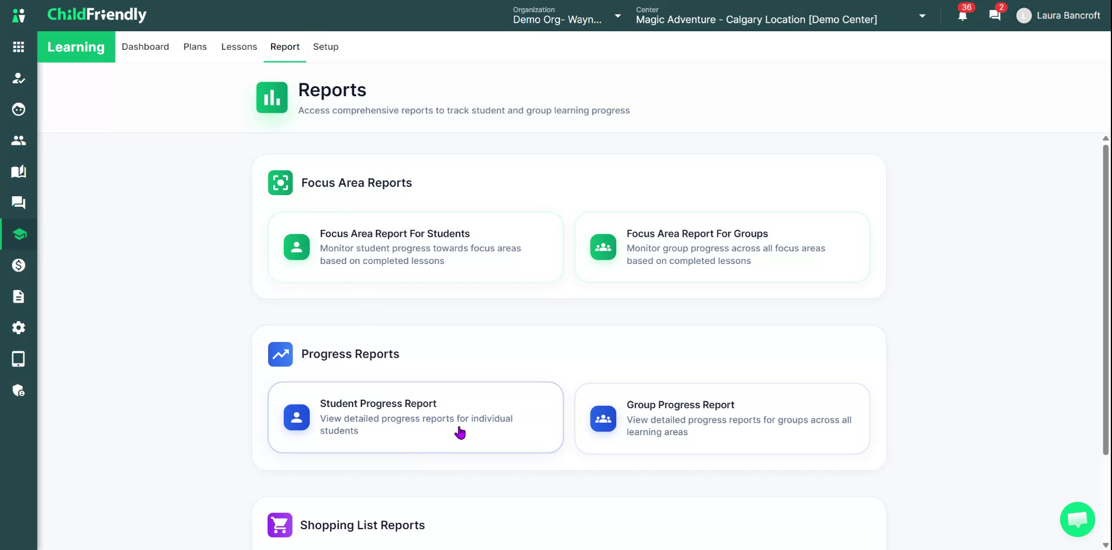The width and height of the screenshot is (1112, 550).
Task: Click the user avatar circle
Action: [x=1024, y=16]
